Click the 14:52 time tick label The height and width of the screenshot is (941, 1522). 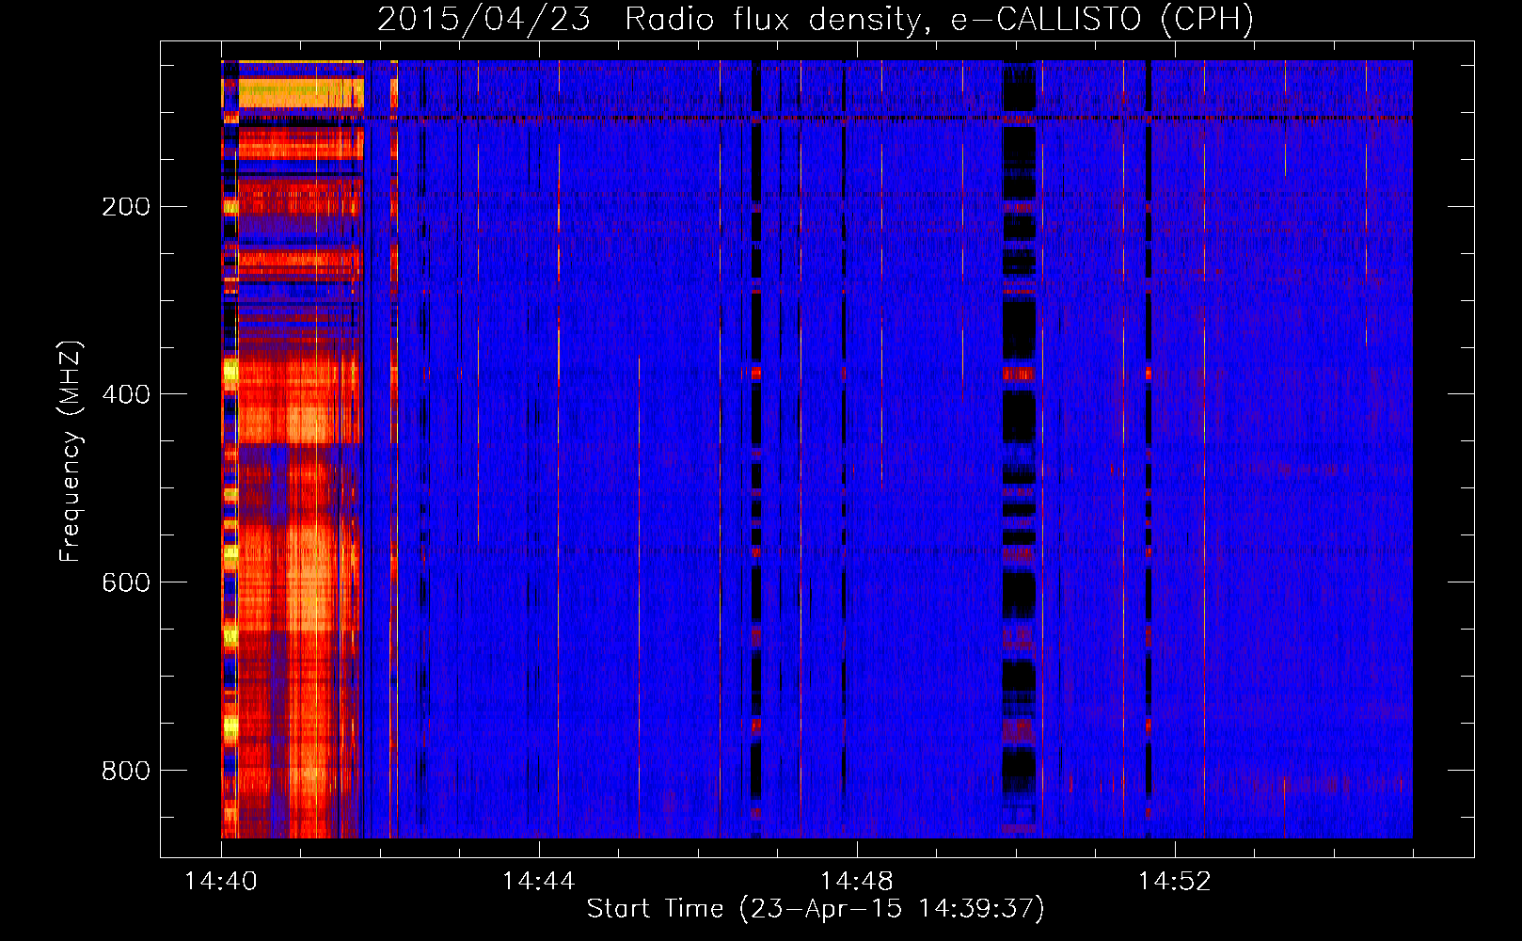click(x=1175, y=882)
